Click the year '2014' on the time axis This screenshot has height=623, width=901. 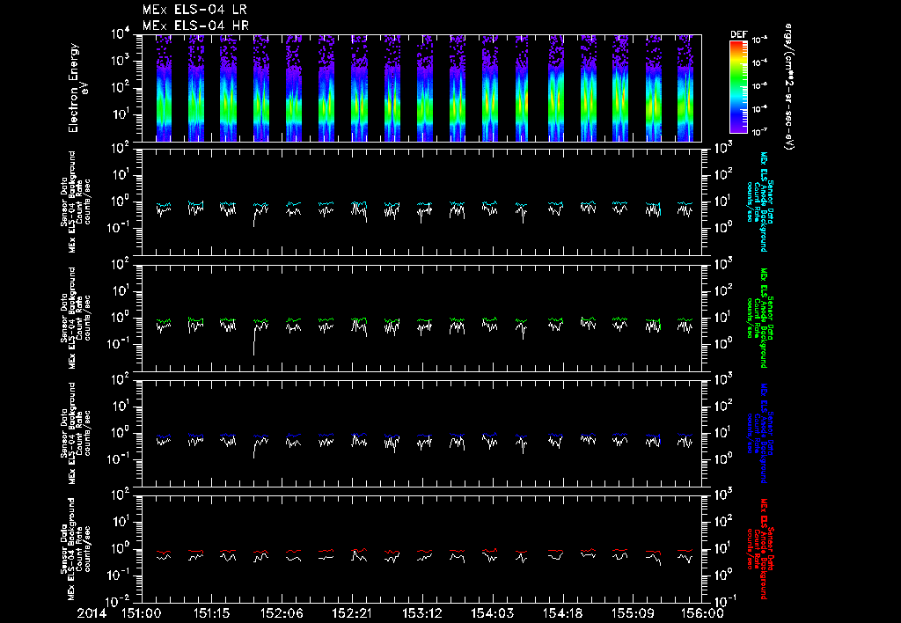(x=92, y=613)
